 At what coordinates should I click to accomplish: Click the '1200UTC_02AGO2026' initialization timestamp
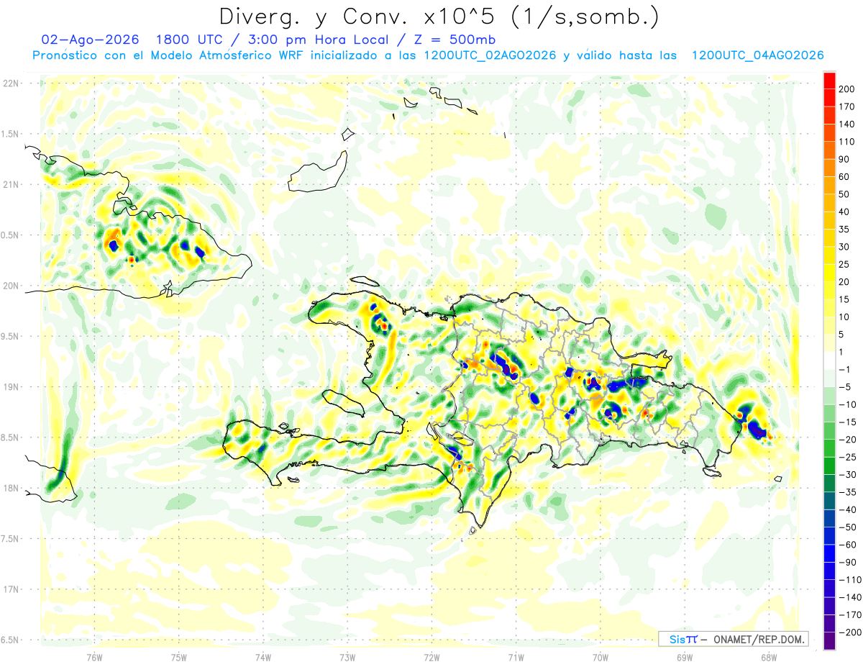tap(489, 55)
